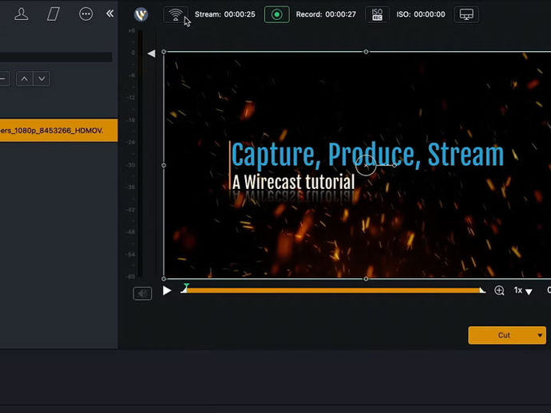The width and height of the screenshot is (551, 413).
Task: Open the more options ellipsis icon
Action: tap(85, 14)
